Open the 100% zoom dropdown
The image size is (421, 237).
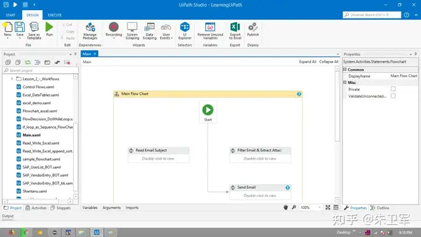click(x=319, y=207)
